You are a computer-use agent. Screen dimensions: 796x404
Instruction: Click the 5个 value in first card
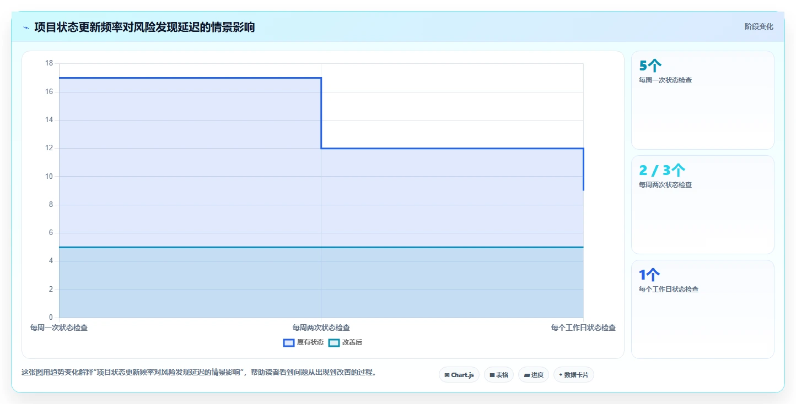(650, 66)
